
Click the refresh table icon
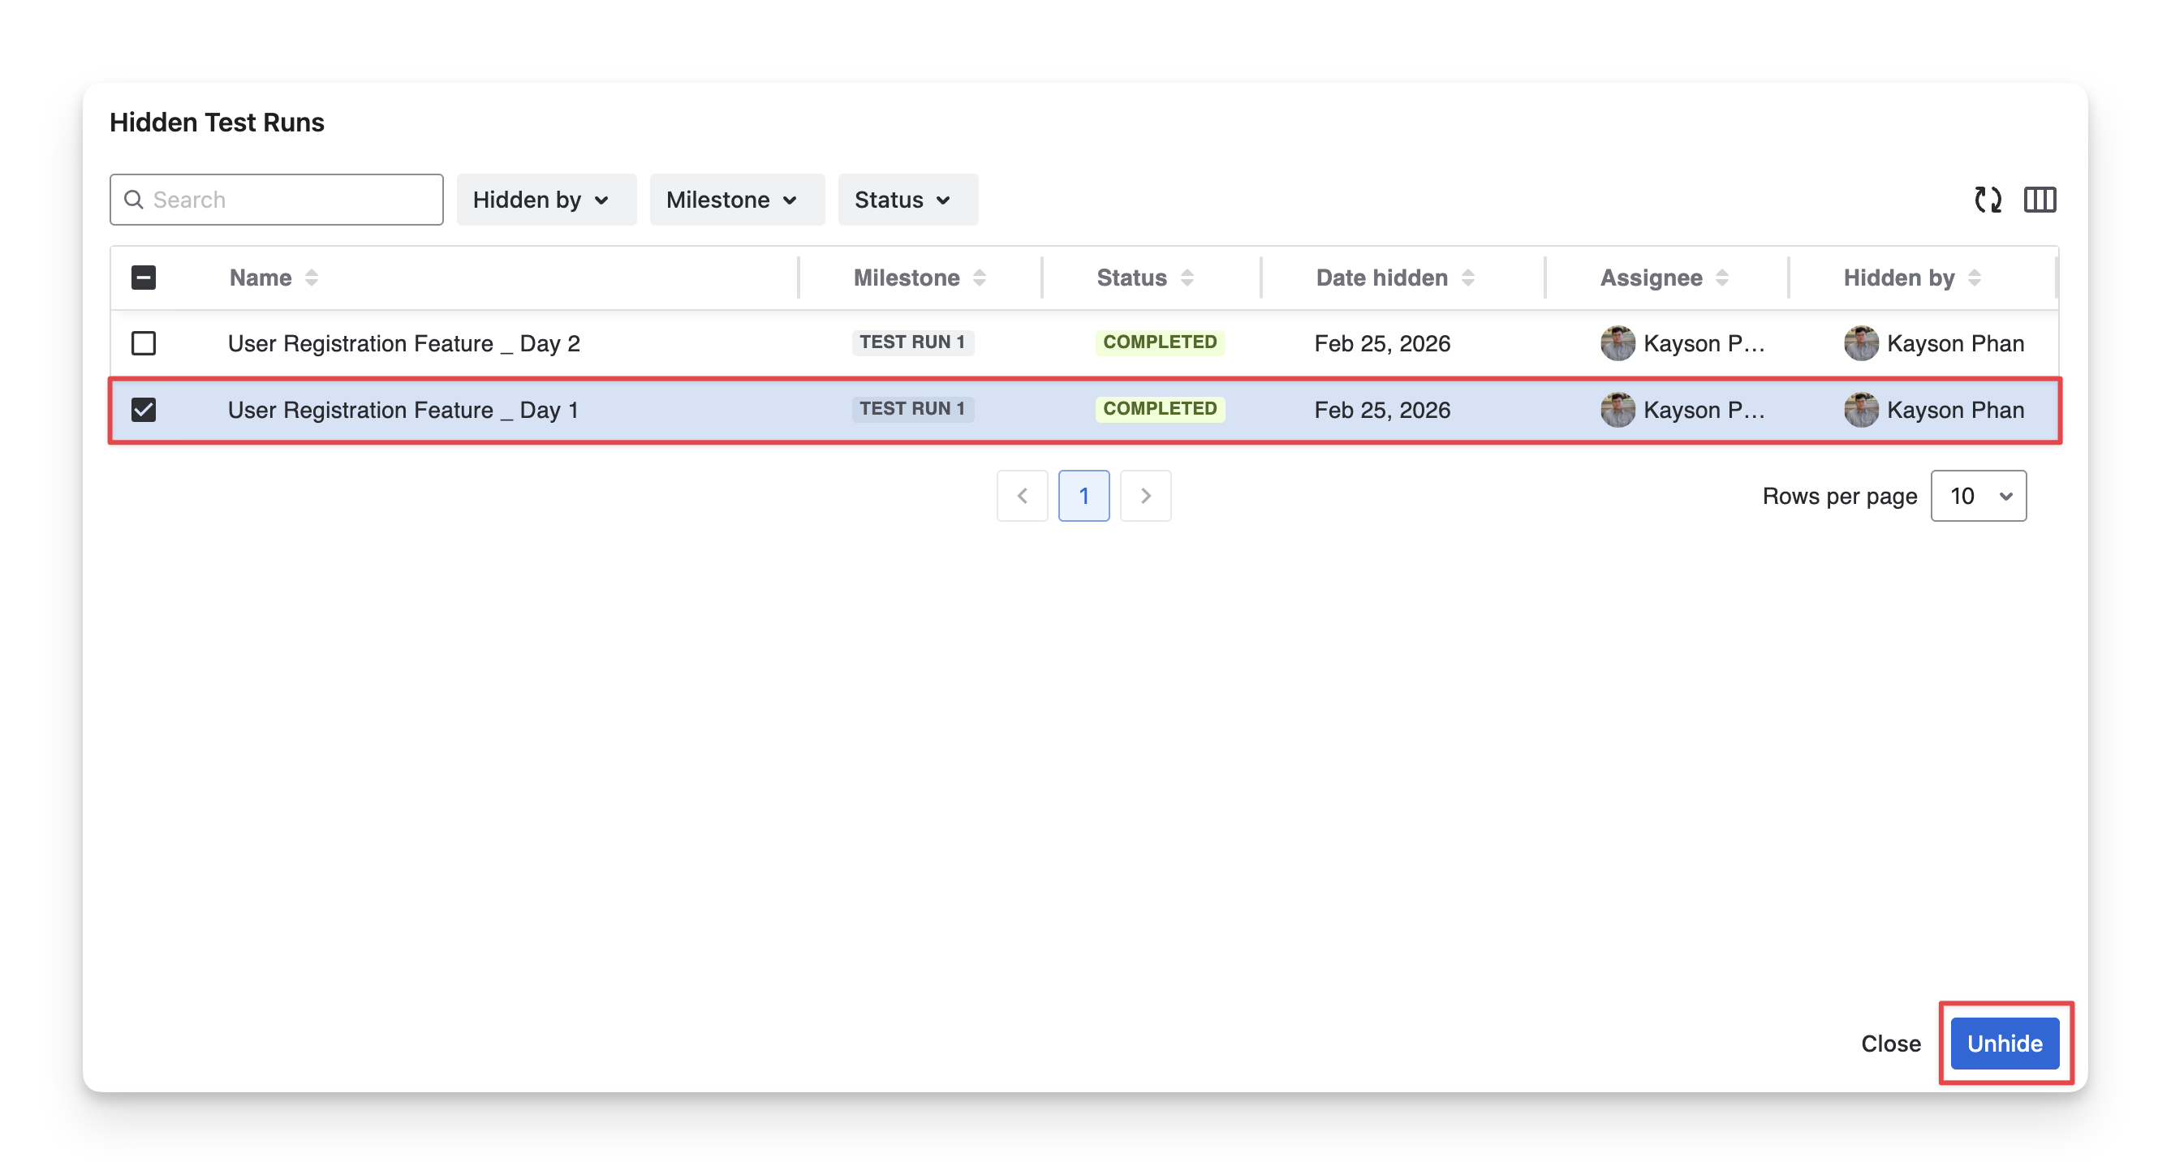(x=1988, y=200)
